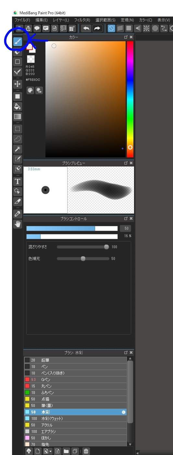173x455 pixels.
Task: Enable crisscross grid snap
Action: (129, 28)
